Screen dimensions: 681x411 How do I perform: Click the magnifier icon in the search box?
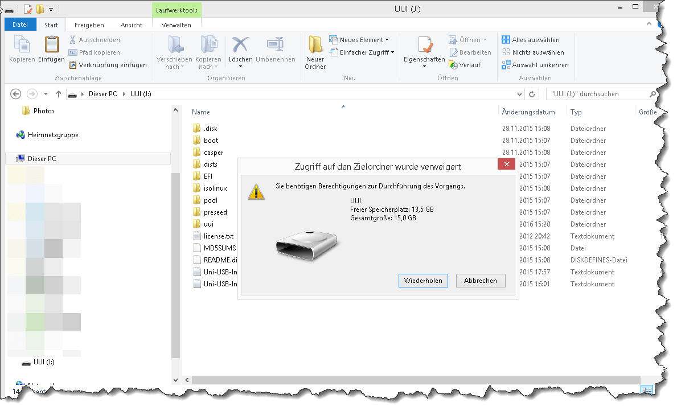click(654, 93)
